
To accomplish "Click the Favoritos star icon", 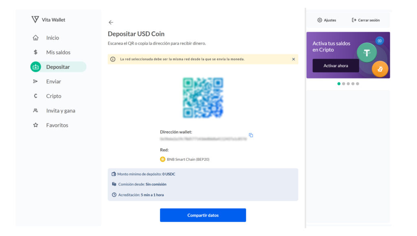I will click(x=35, y=125).
